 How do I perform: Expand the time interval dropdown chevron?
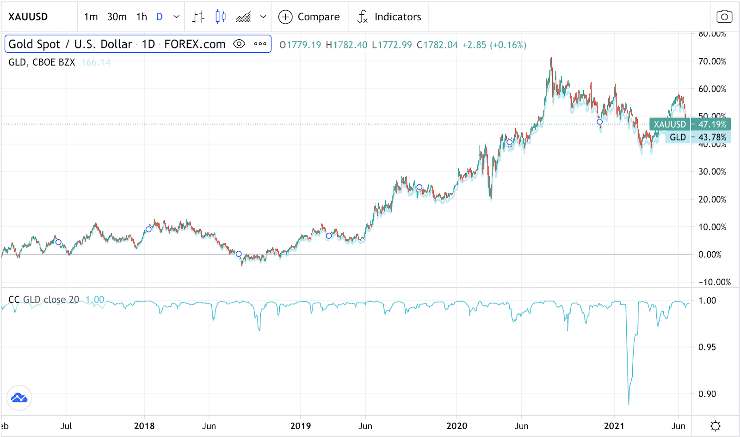176,17
